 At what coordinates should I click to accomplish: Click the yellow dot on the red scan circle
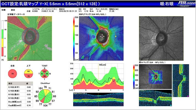[116, 36]
